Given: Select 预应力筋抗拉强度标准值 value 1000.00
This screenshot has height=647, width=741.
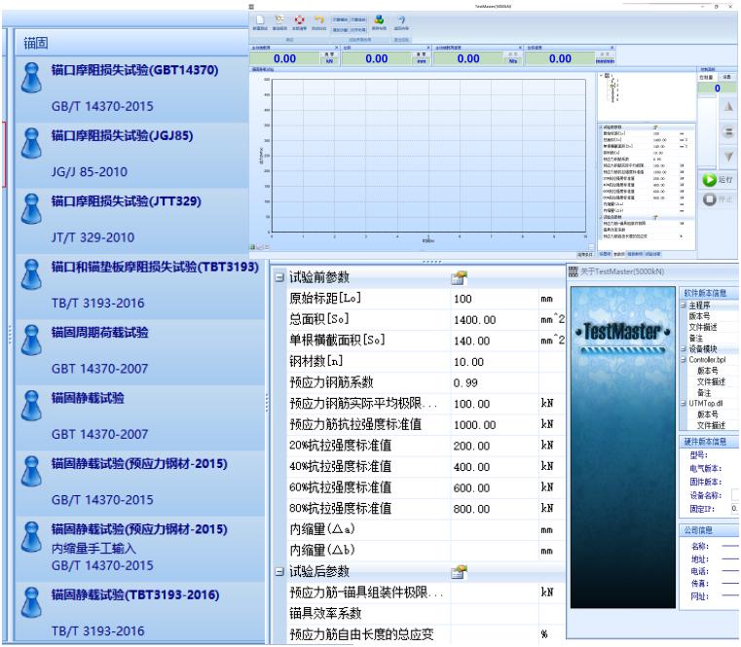Looking at the screenshot, I should 495,425.
